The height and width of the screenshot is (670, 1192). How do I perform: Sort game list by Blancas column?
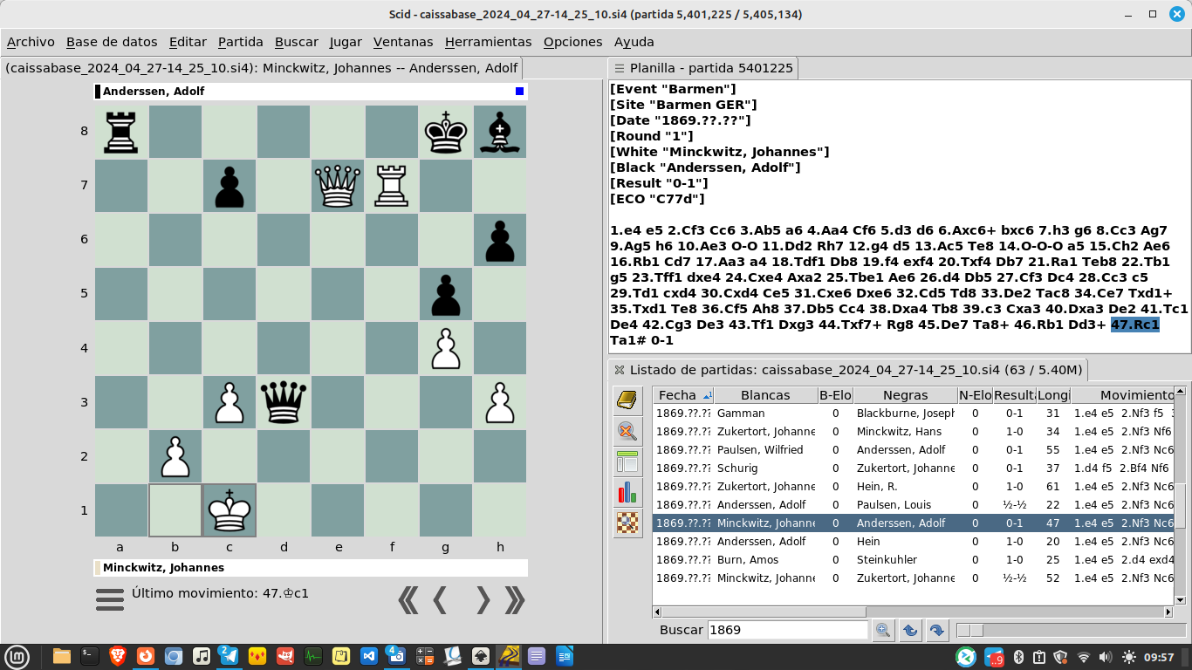pyautogui.click(x=765, y=395)
